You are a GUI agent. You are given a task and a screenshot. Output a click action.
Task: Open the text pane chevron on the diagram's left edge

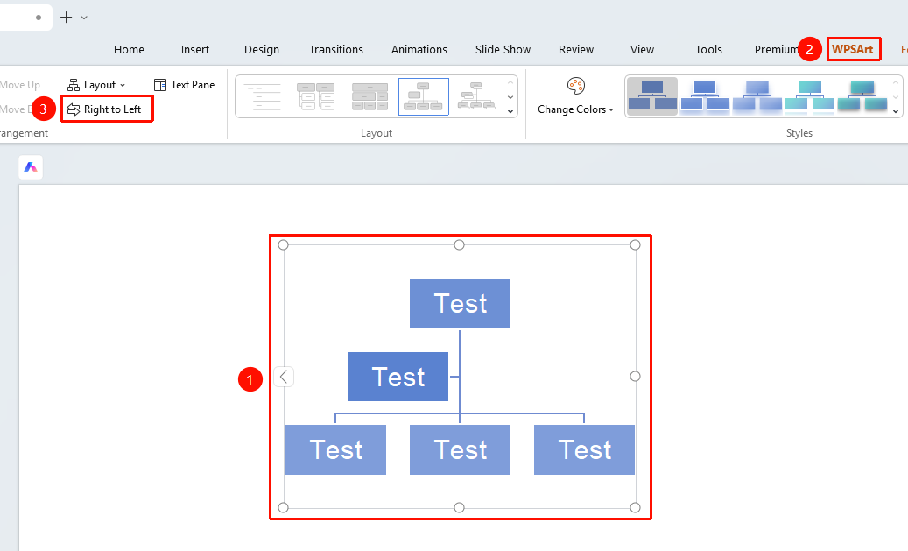click(x=283, y=377)
